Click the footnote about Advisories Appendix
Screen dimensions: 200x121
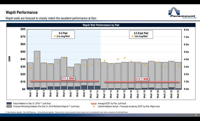(x=67, y=112)
